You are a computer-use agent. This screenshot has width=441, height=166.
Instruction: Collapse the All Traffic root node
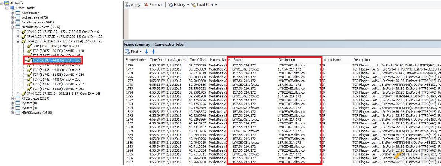tap(2, 3)
